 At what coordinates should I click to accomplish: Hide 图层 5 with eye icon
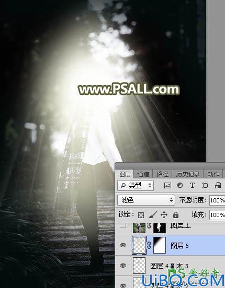pyautogui.click(x=123, y=245)
